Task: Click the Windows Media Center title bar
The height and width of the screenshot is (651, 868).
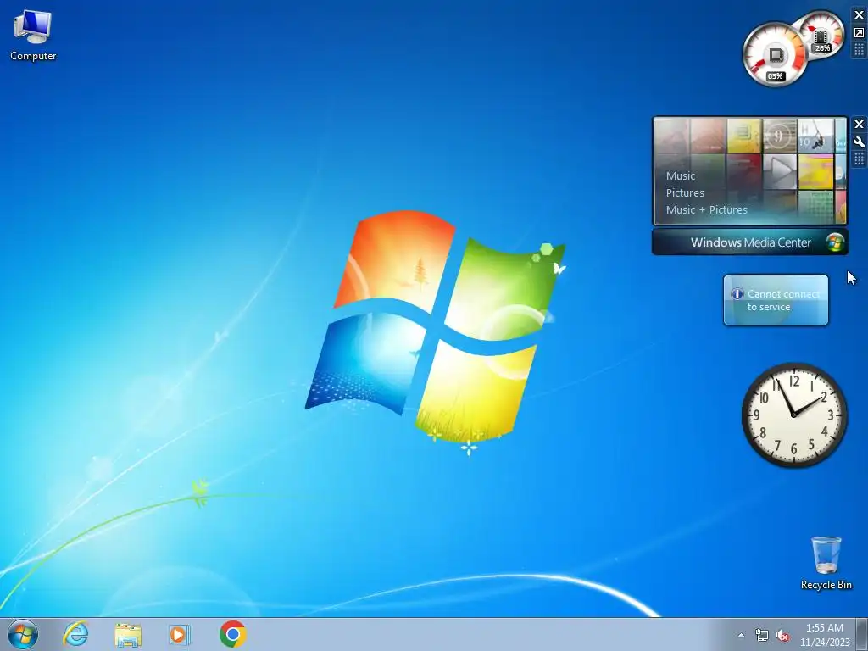Action: [750, 242]
